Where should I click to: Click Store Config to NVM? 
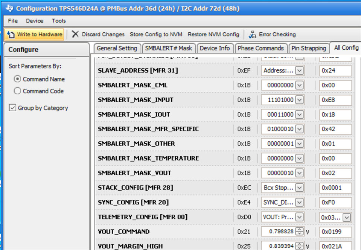(x=156, y=34)
